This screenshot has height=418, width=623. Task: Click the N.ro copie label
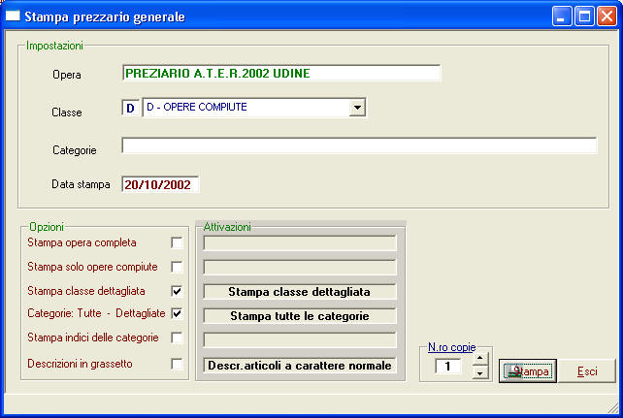pos(452,347)
